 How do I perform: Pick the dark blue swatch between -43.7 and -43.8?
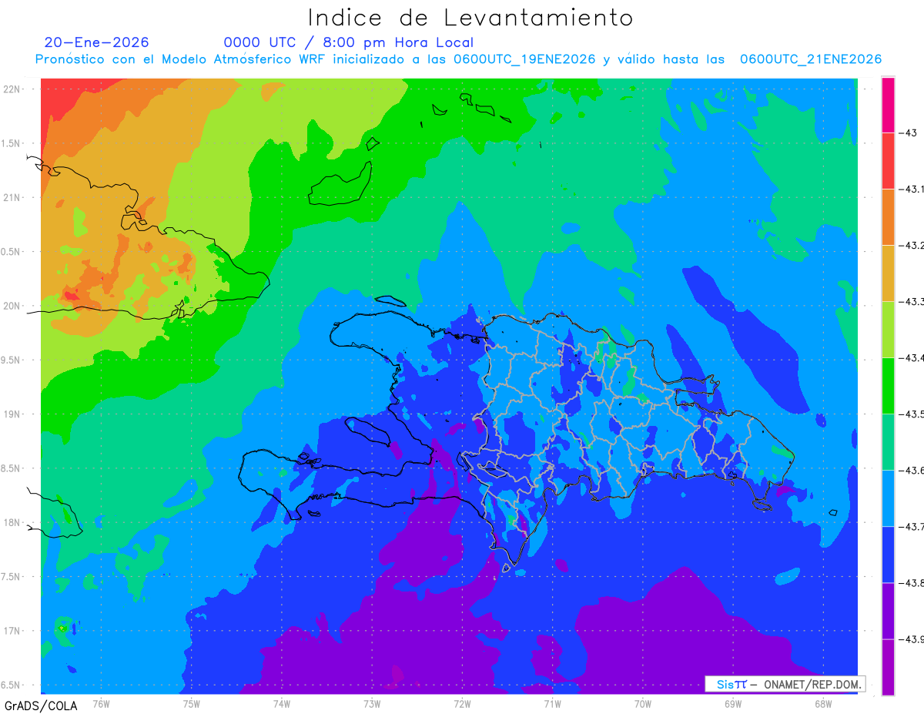pos(888,555)
